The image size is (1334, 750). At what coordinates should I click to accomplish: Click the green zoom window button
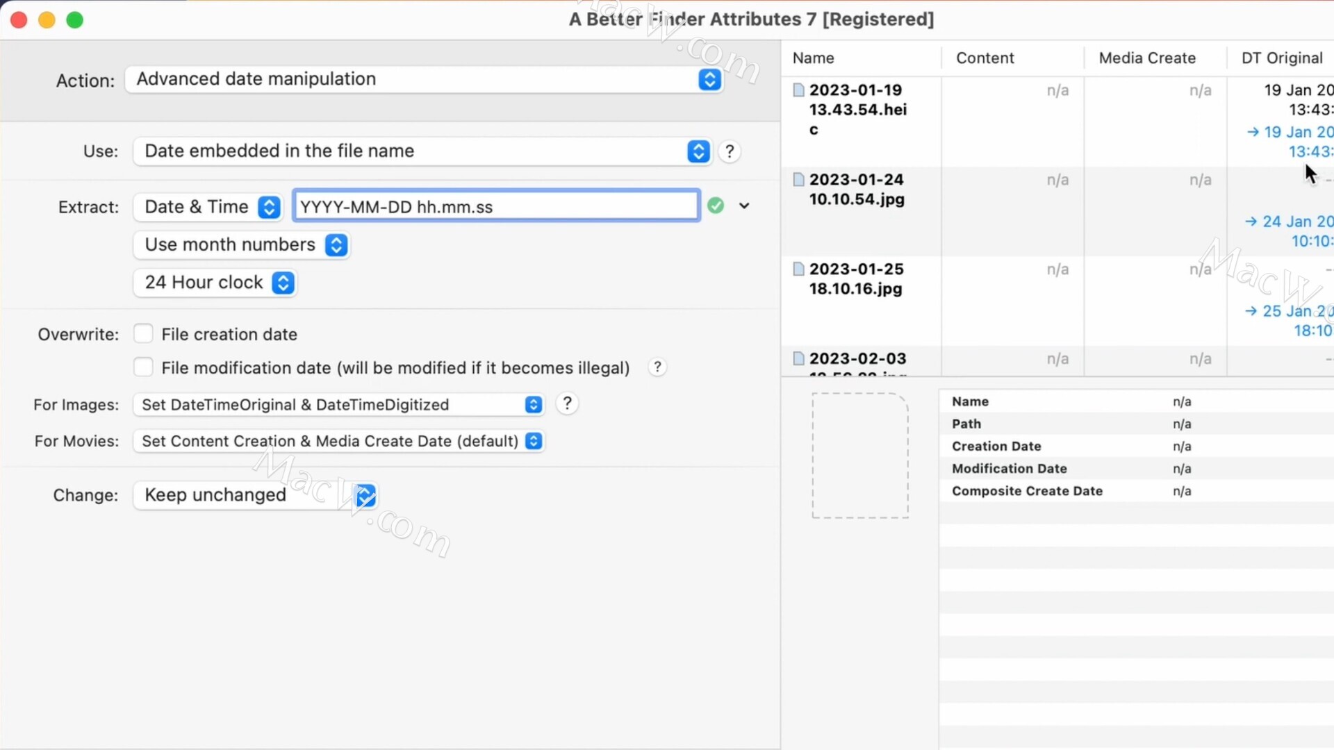(74, 20)
